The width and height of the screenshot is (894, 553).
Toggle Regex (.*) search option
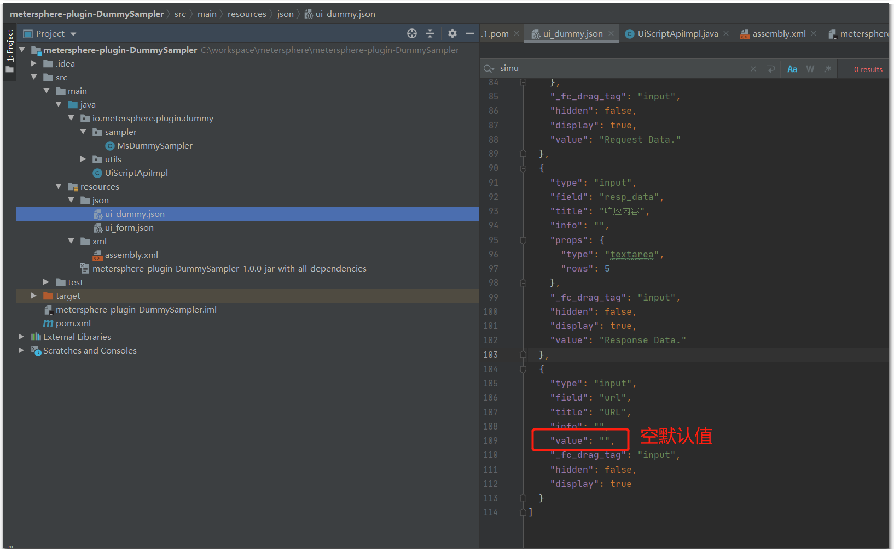[x=828, y=69]
